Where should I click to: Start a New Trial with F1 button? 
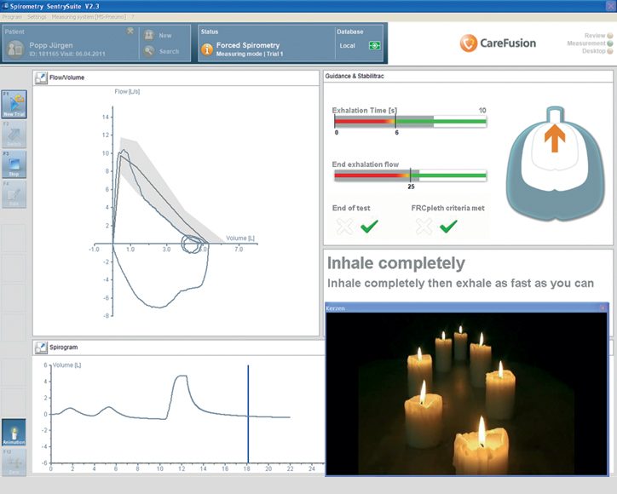click(14, 104)
